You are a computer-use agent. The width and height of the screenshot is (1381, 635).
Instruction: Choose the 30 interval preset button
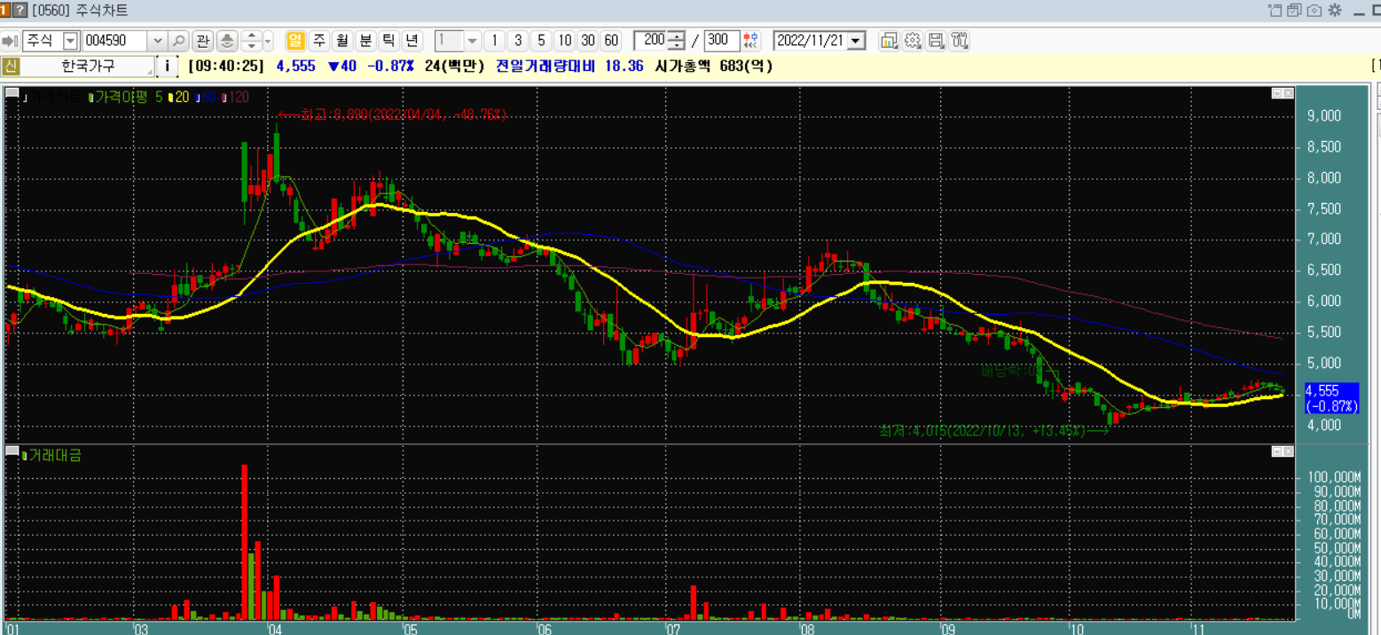pos(587,41)
